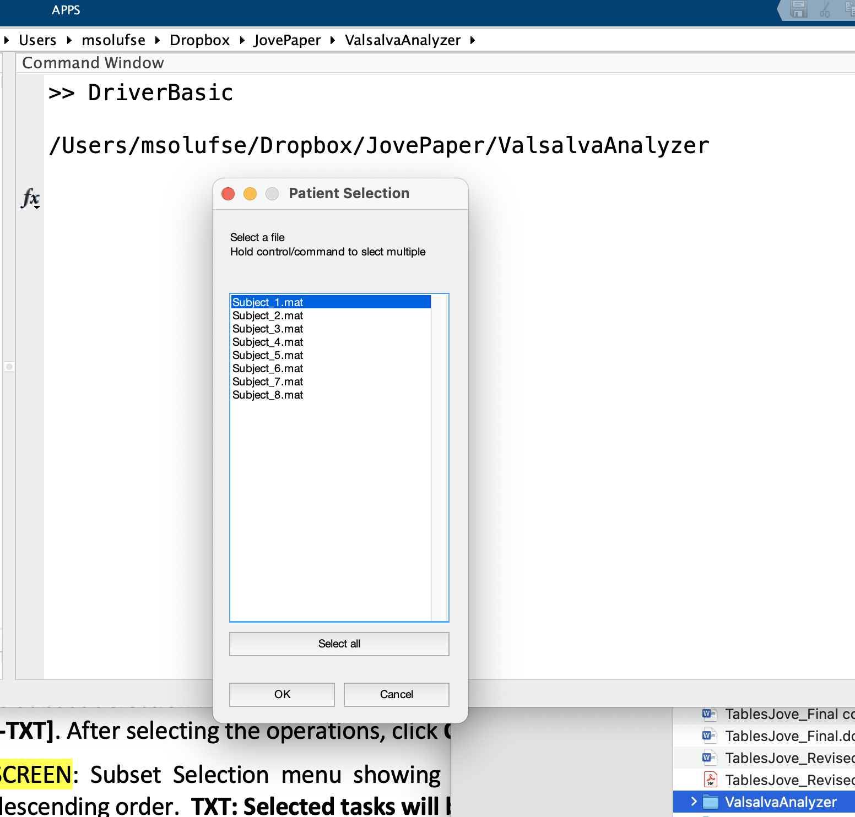Minimize Patient Selection with the yellow button

click(x=250, y=194)
